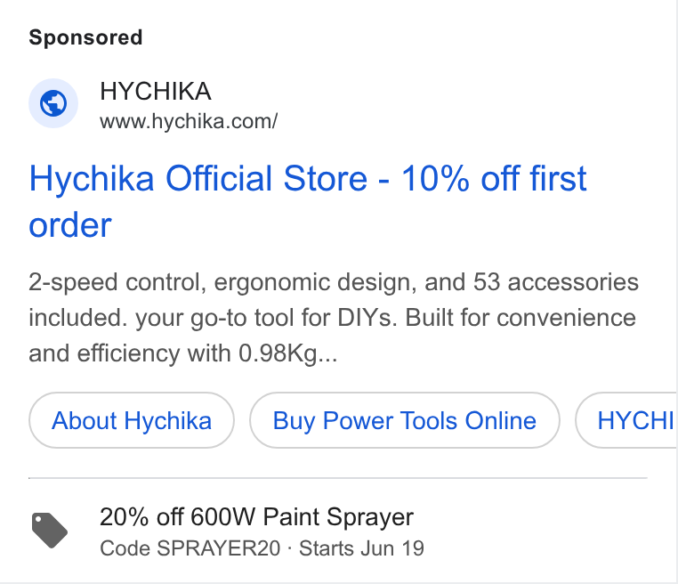This screenshot has height=584, width=678.
Task: Visit the www.hychika.com/ URL text
Action: (189, 122)
